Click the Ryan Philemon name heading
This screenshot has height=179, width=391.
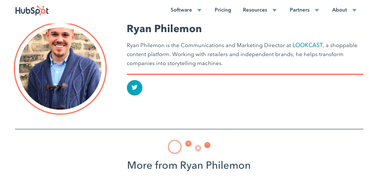(164, 29)
